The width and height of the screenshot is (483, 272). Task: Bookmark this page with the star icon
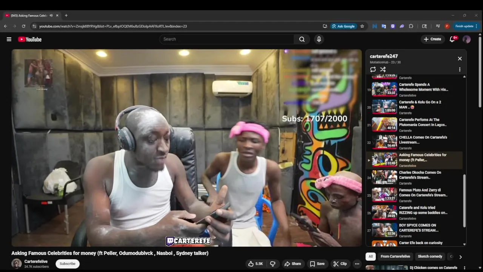pyautogui.click(x=362, y=26)
